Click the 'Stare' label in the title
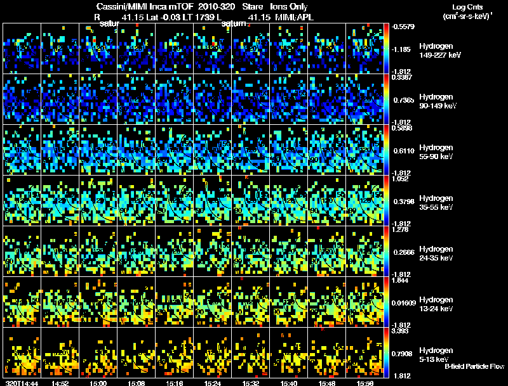Viewport: 508px width, 386px height. coord(252,6)
